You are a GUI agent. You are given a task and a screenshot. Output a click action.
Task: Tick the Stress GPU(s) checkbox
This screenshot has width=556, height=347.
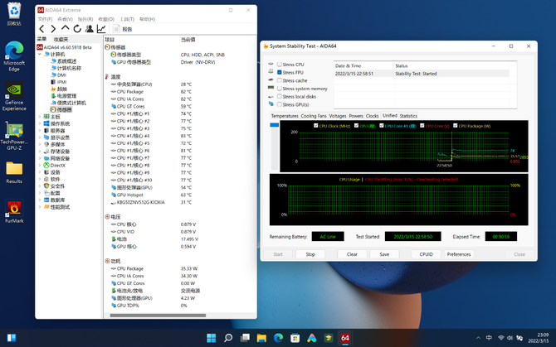click(x=280, y=105)
